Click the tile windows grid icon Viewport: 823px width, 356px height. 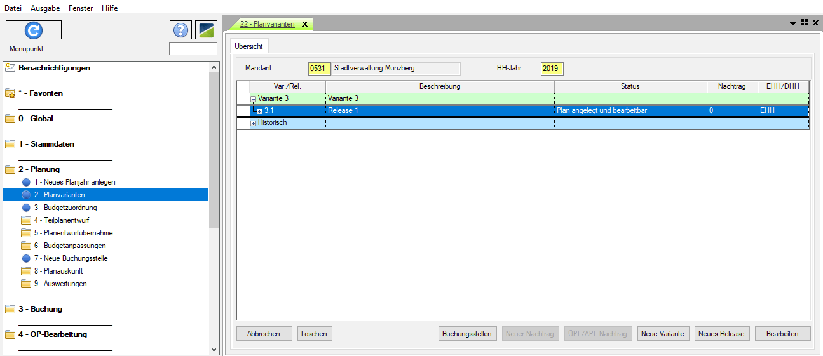805,22
